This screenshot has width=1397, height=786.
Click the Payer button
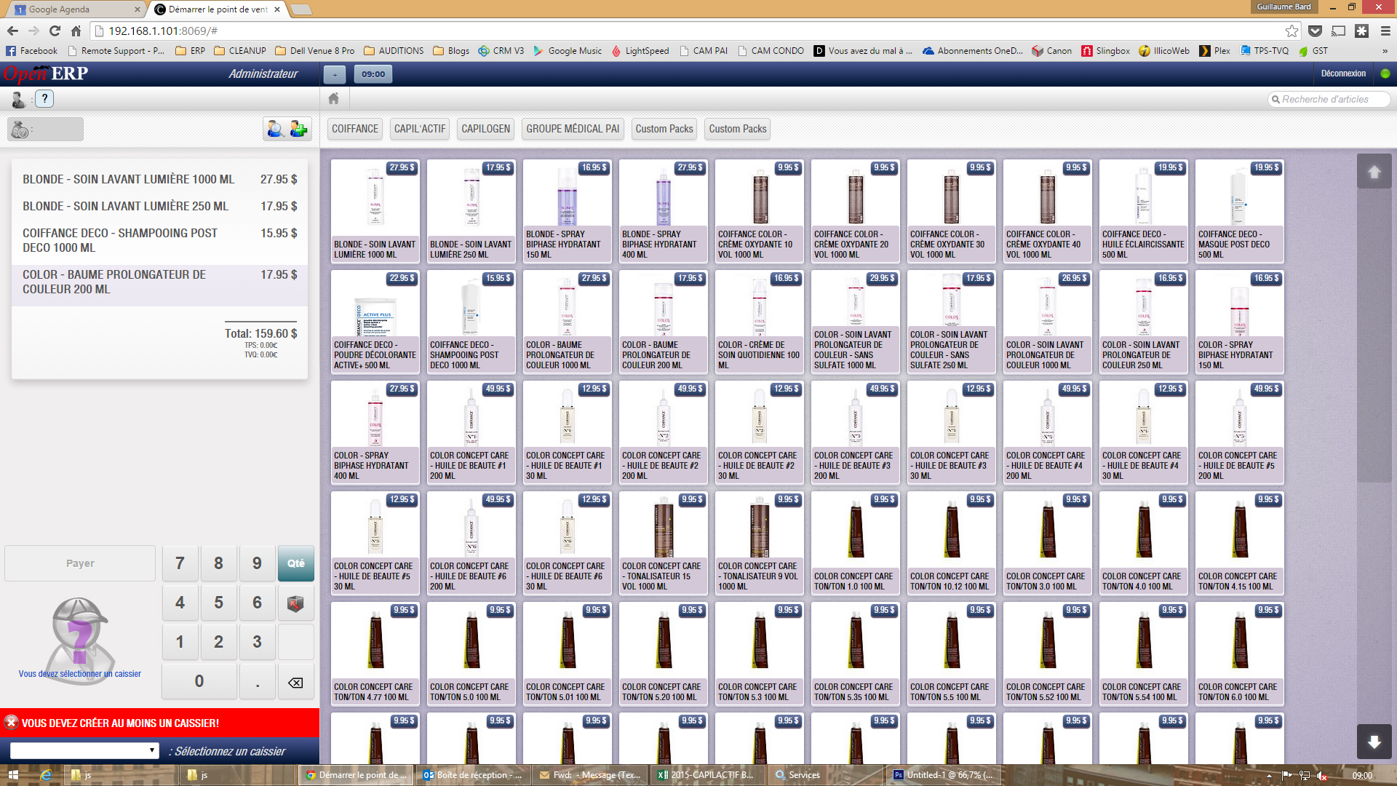point(80,563)
